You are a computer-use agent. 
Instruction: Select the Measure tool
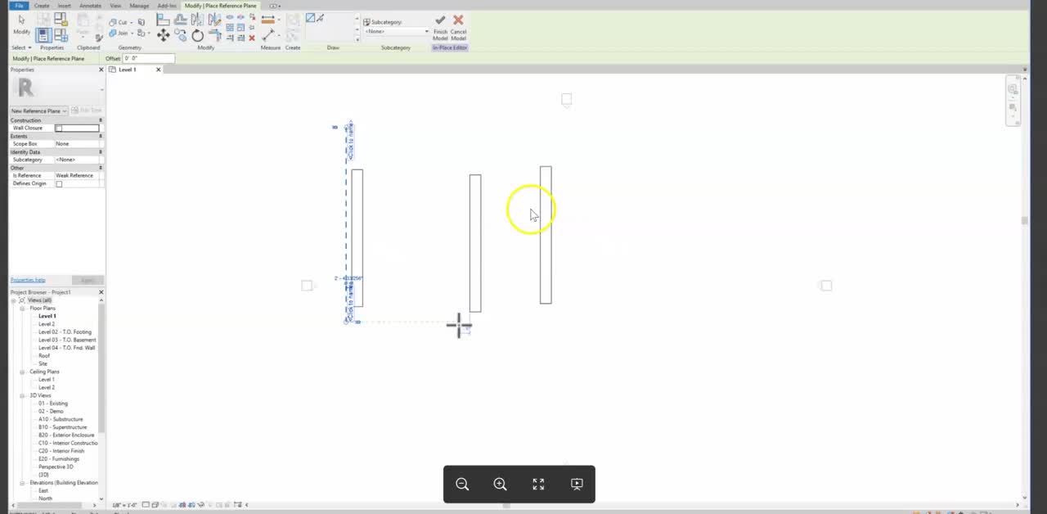coord(268,34)
